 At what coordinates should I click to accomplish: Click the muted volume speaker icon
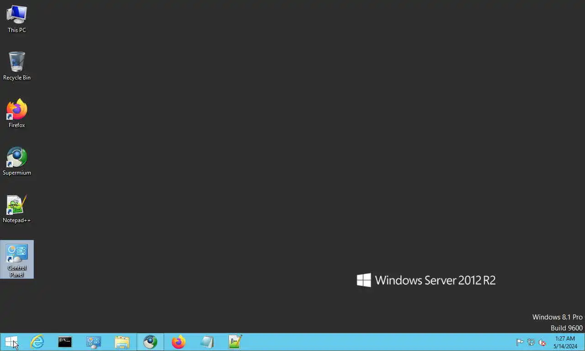pos(542,342)
